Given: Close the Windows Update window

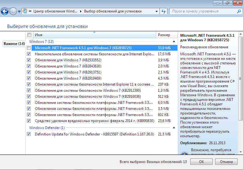Looking at the screenshot, I should click(238, 3).
